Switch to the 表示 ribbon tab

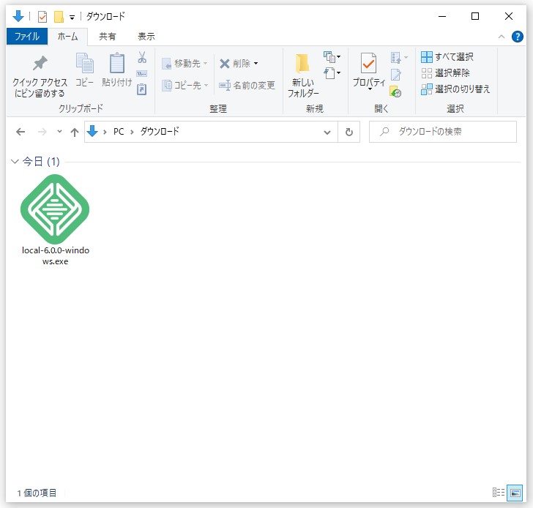pos(146,36)
